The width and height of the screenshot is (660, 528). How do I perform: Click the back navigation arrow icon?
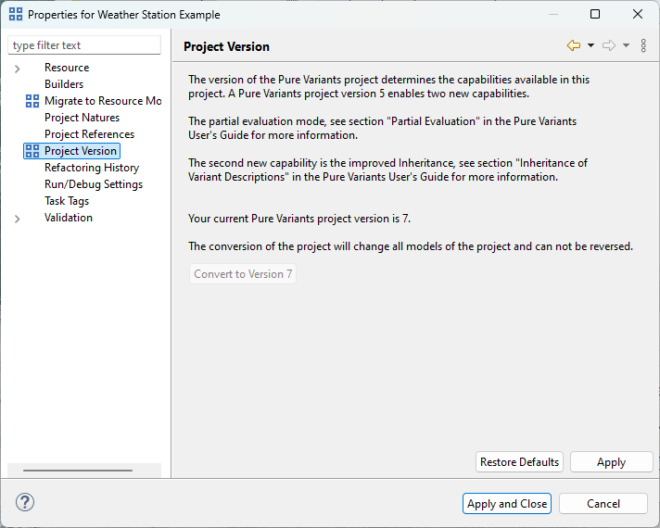[x=574, y=45]
